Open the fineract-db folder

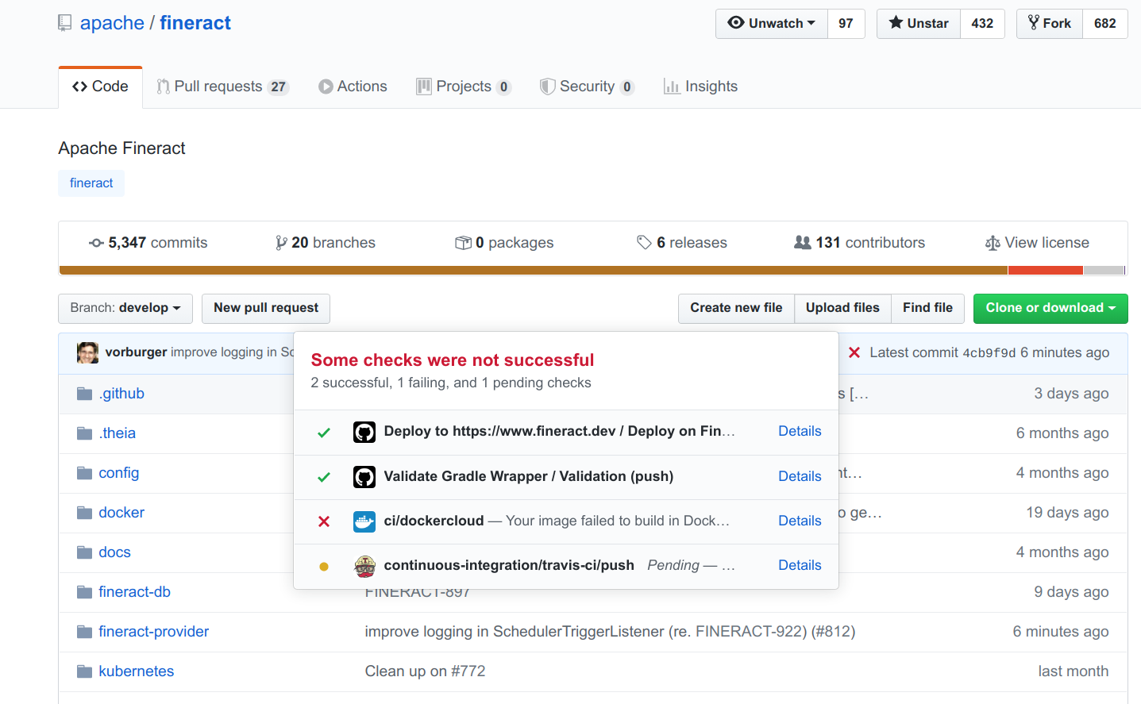point(134,592)
